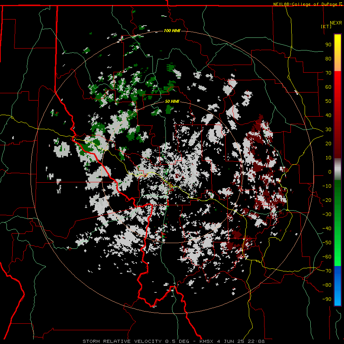The width and height of the screenshot is (344, 344).
Task: Click the -40 value on the velocity scale
Action: (x=327, y=229)
